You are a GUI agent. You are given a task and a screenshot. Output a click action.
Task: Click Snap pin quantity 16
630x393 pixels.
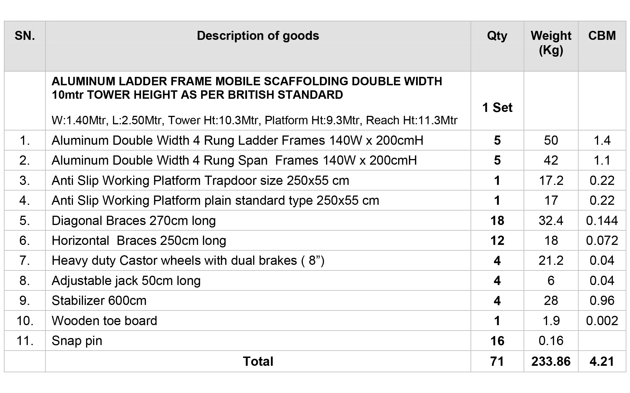pyautogui.click(x=497, y=341)
